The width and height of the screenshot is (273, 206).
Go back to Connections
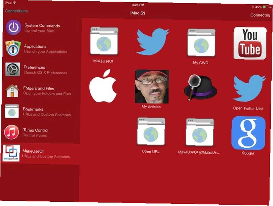[x=16, y=11]
